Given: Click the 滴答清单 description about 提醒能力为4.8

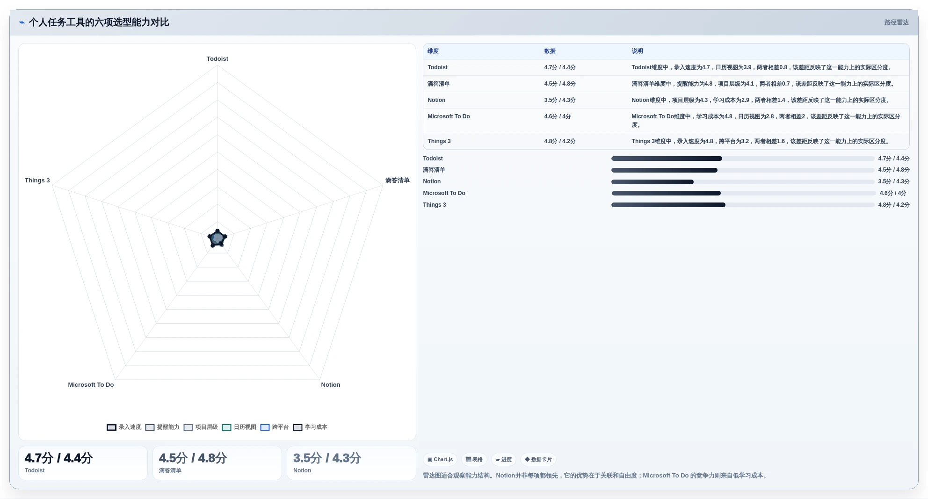Looking at the screenshot, I should (764, 84).
